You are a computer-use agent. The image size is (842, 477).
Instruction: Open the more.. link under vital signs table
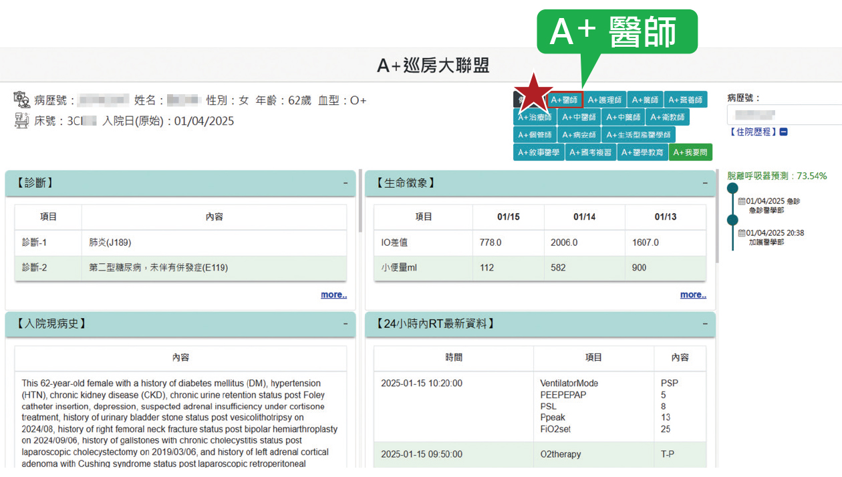pos(693,295)
